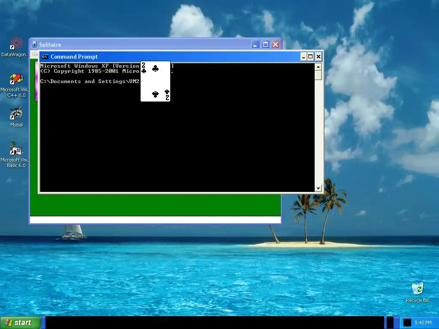This screenshot has width=439, height=329.
Task: Click the Solitaire status bar
Action: click(155, 220)
